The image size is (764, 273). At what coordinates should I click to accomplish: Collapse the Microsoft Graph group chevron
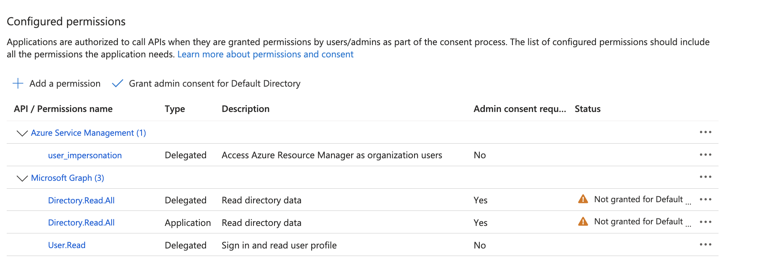[x=22, y=178]
